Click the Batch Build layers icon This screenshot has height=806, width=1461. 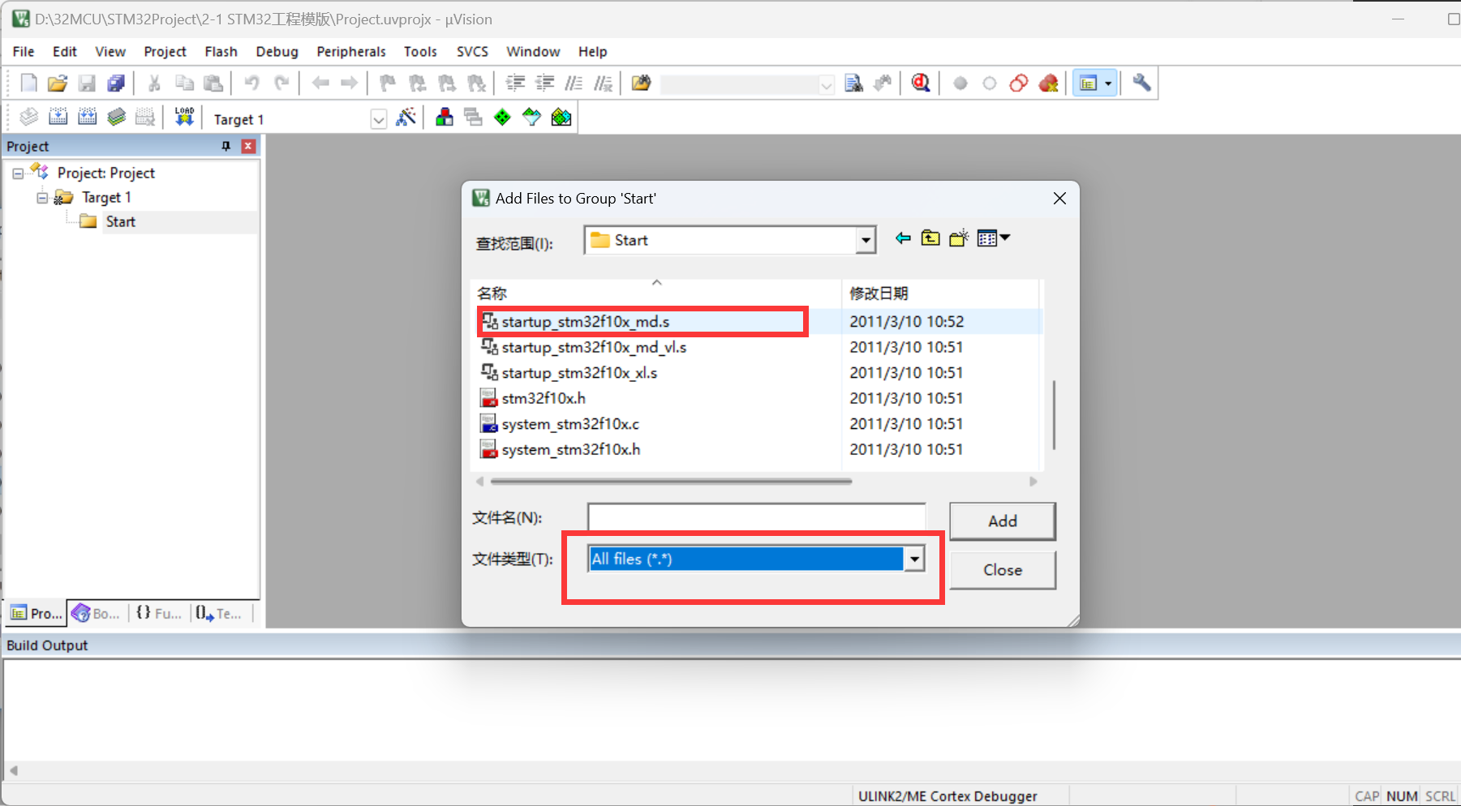coord(116,117)
